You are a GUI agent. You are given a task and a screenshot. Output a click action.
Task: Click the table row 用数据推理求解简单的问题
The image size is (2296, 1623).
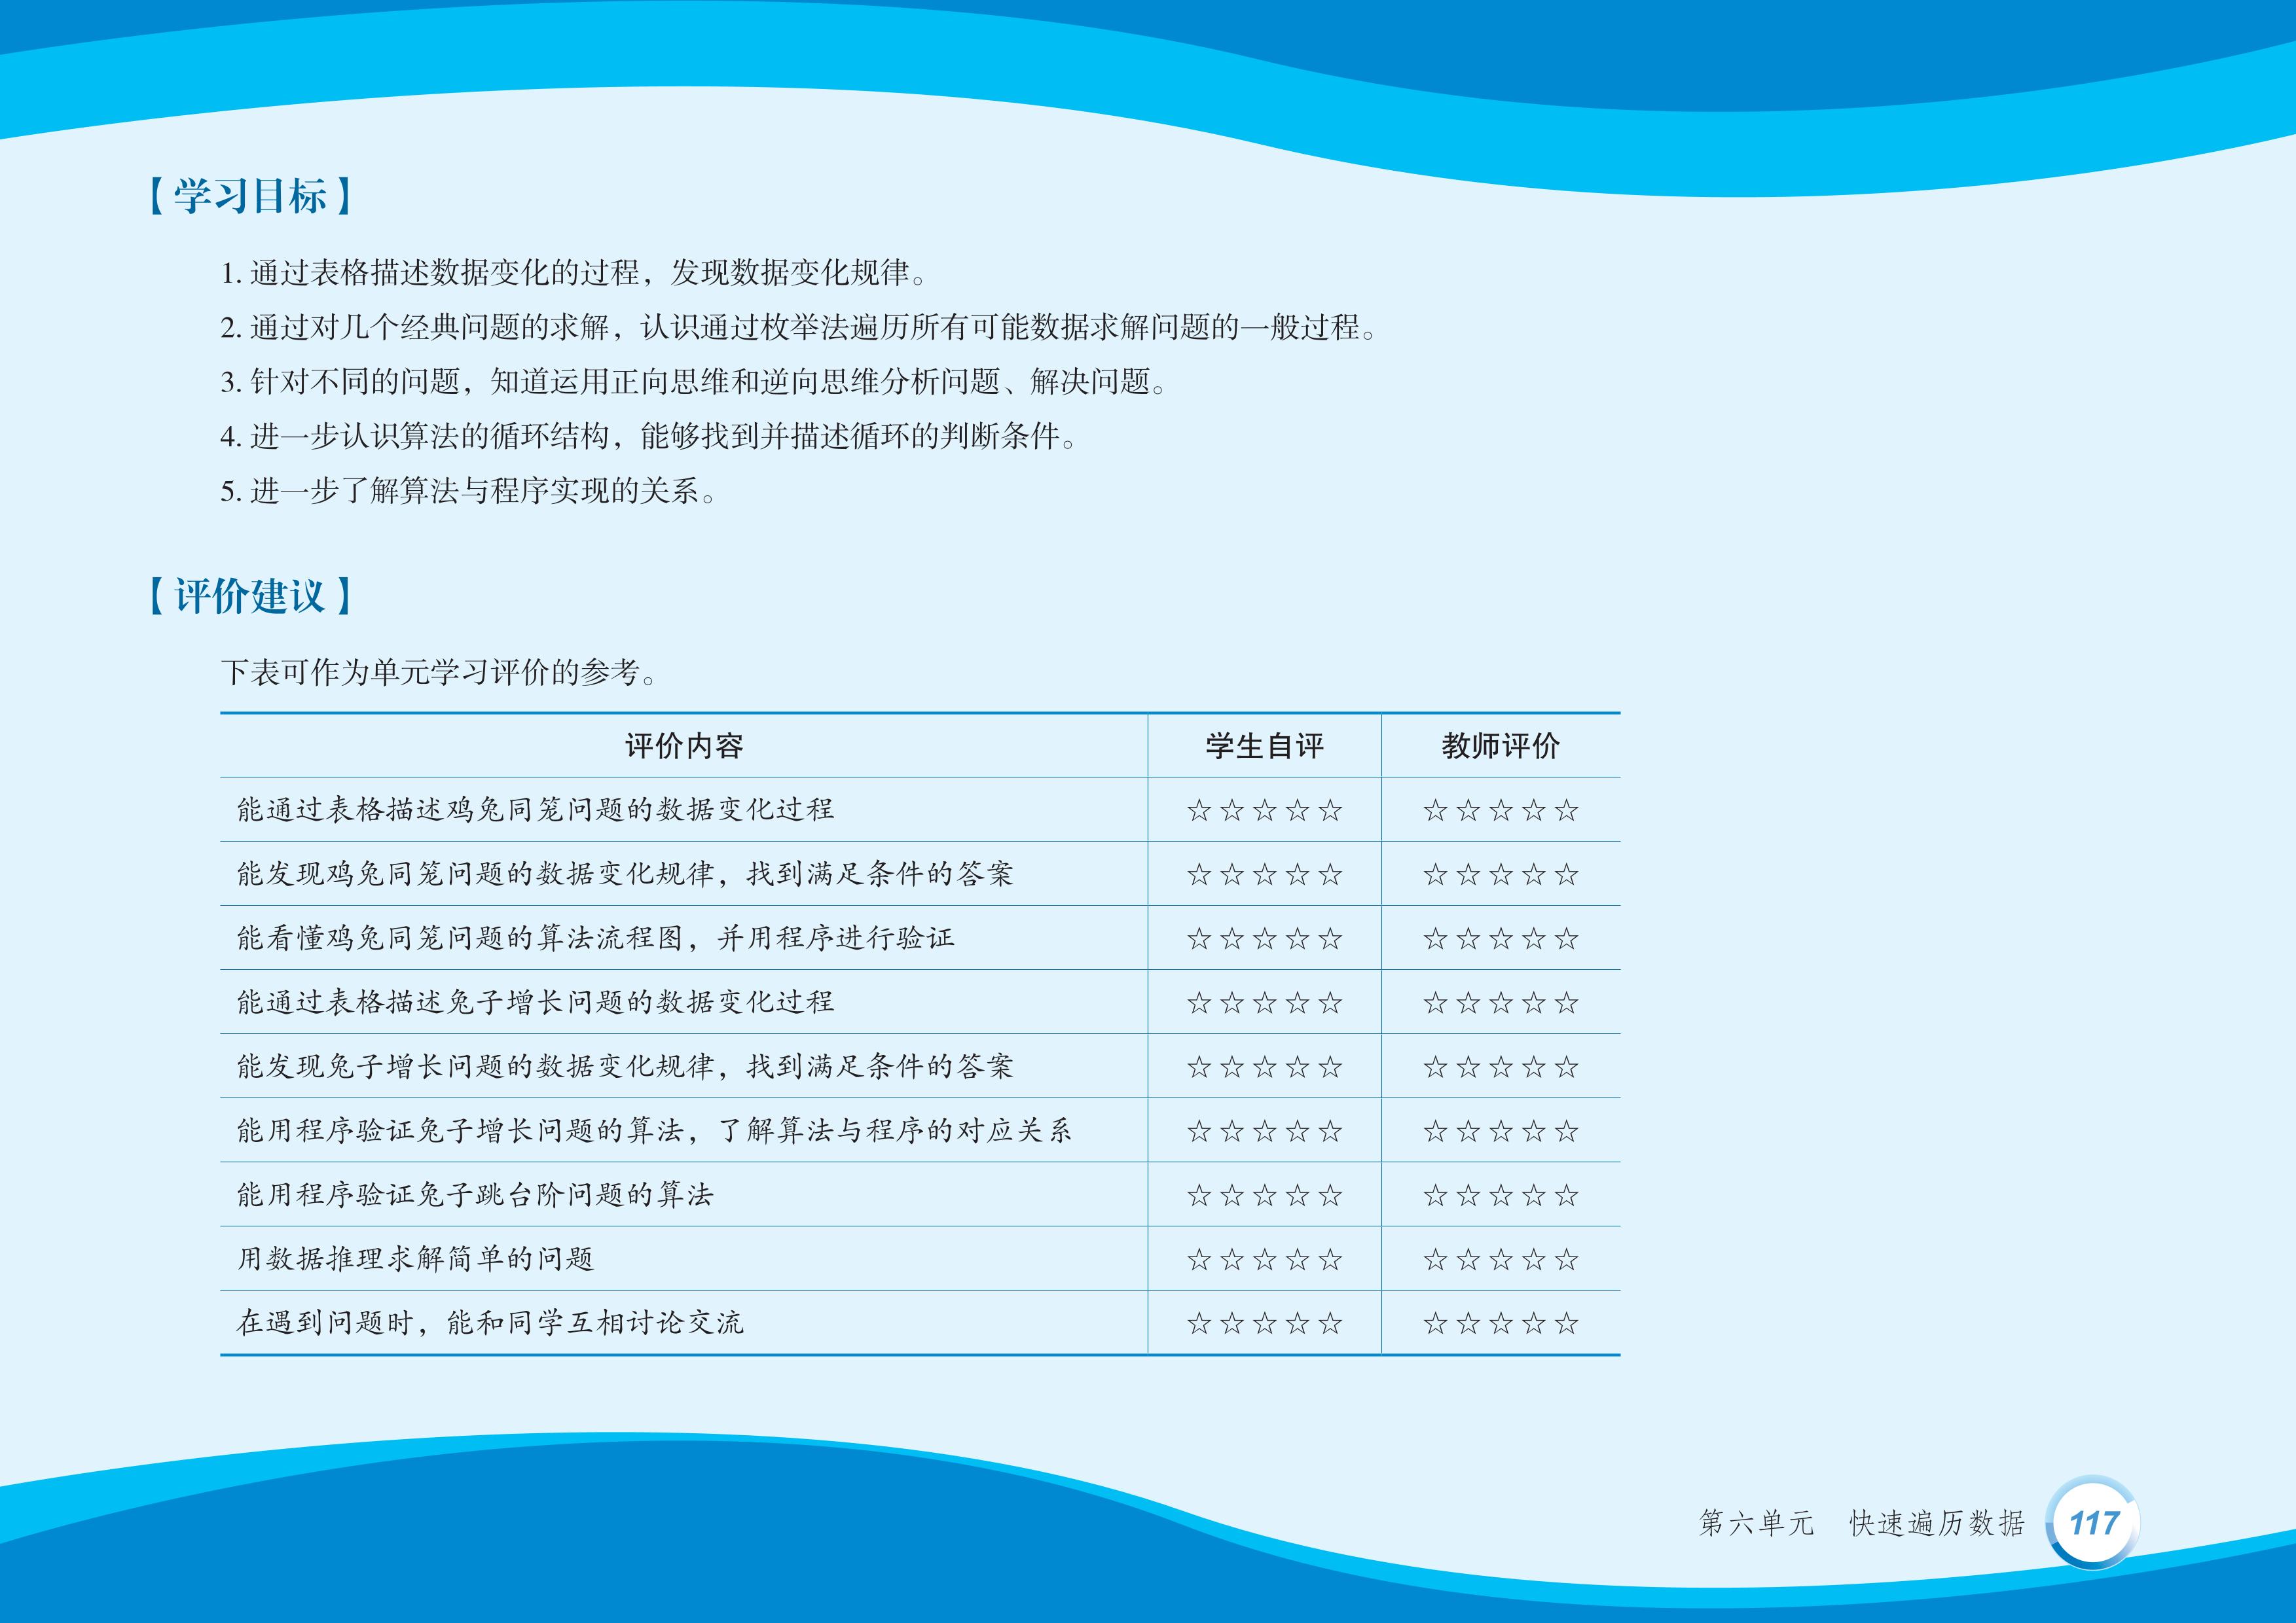click(x=416, y=1259)
